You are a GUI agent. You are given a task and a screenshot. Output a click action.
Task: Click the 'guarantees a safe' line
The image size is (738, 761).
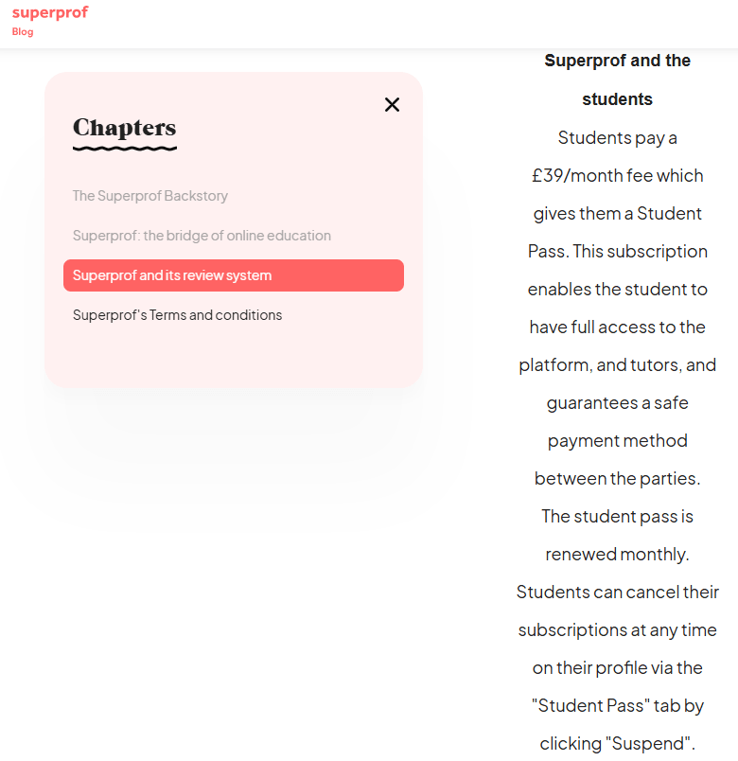[617, 402]
